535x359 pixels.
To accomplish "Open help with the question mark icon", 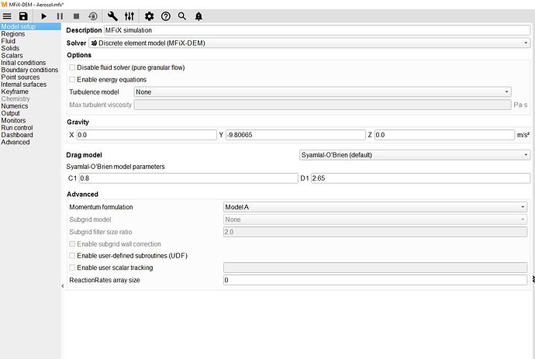I will click(166, 16).
